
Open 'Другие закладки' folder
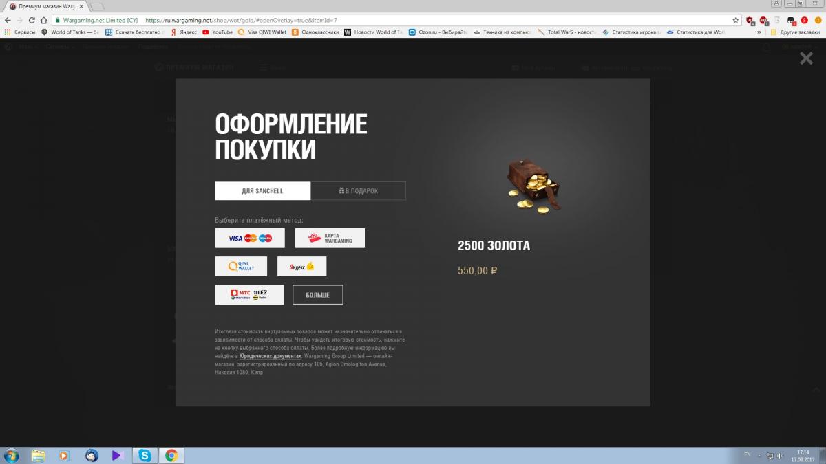coord(795,32)
